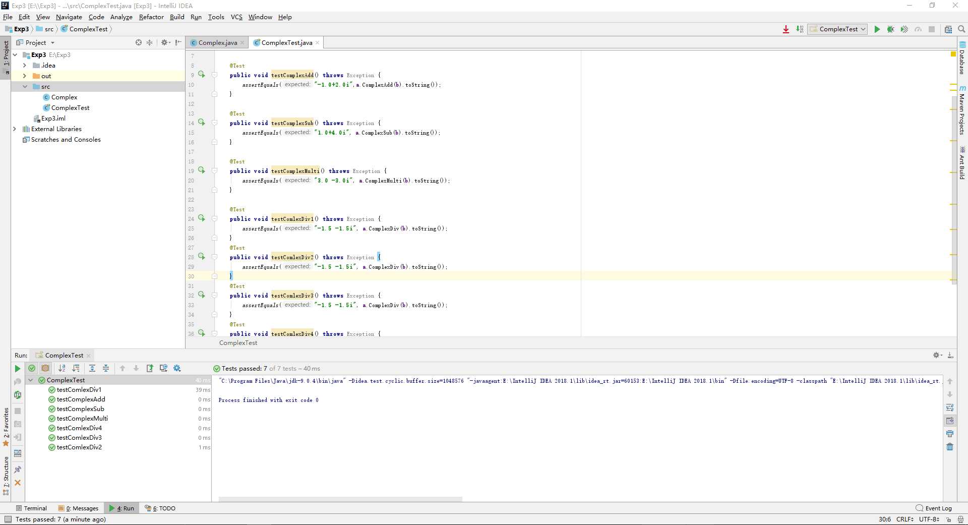This screenshot has width=968, height=525.
Task: Click scroll-from-source target icon in Project panel
Action: (x=139, y=43)
